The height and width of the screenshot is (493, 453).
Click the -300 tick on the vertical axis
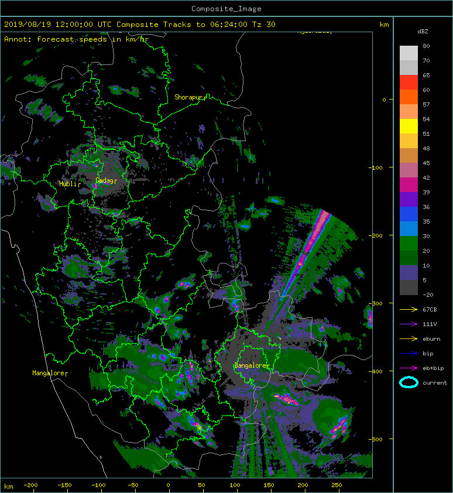pos(375,303)
